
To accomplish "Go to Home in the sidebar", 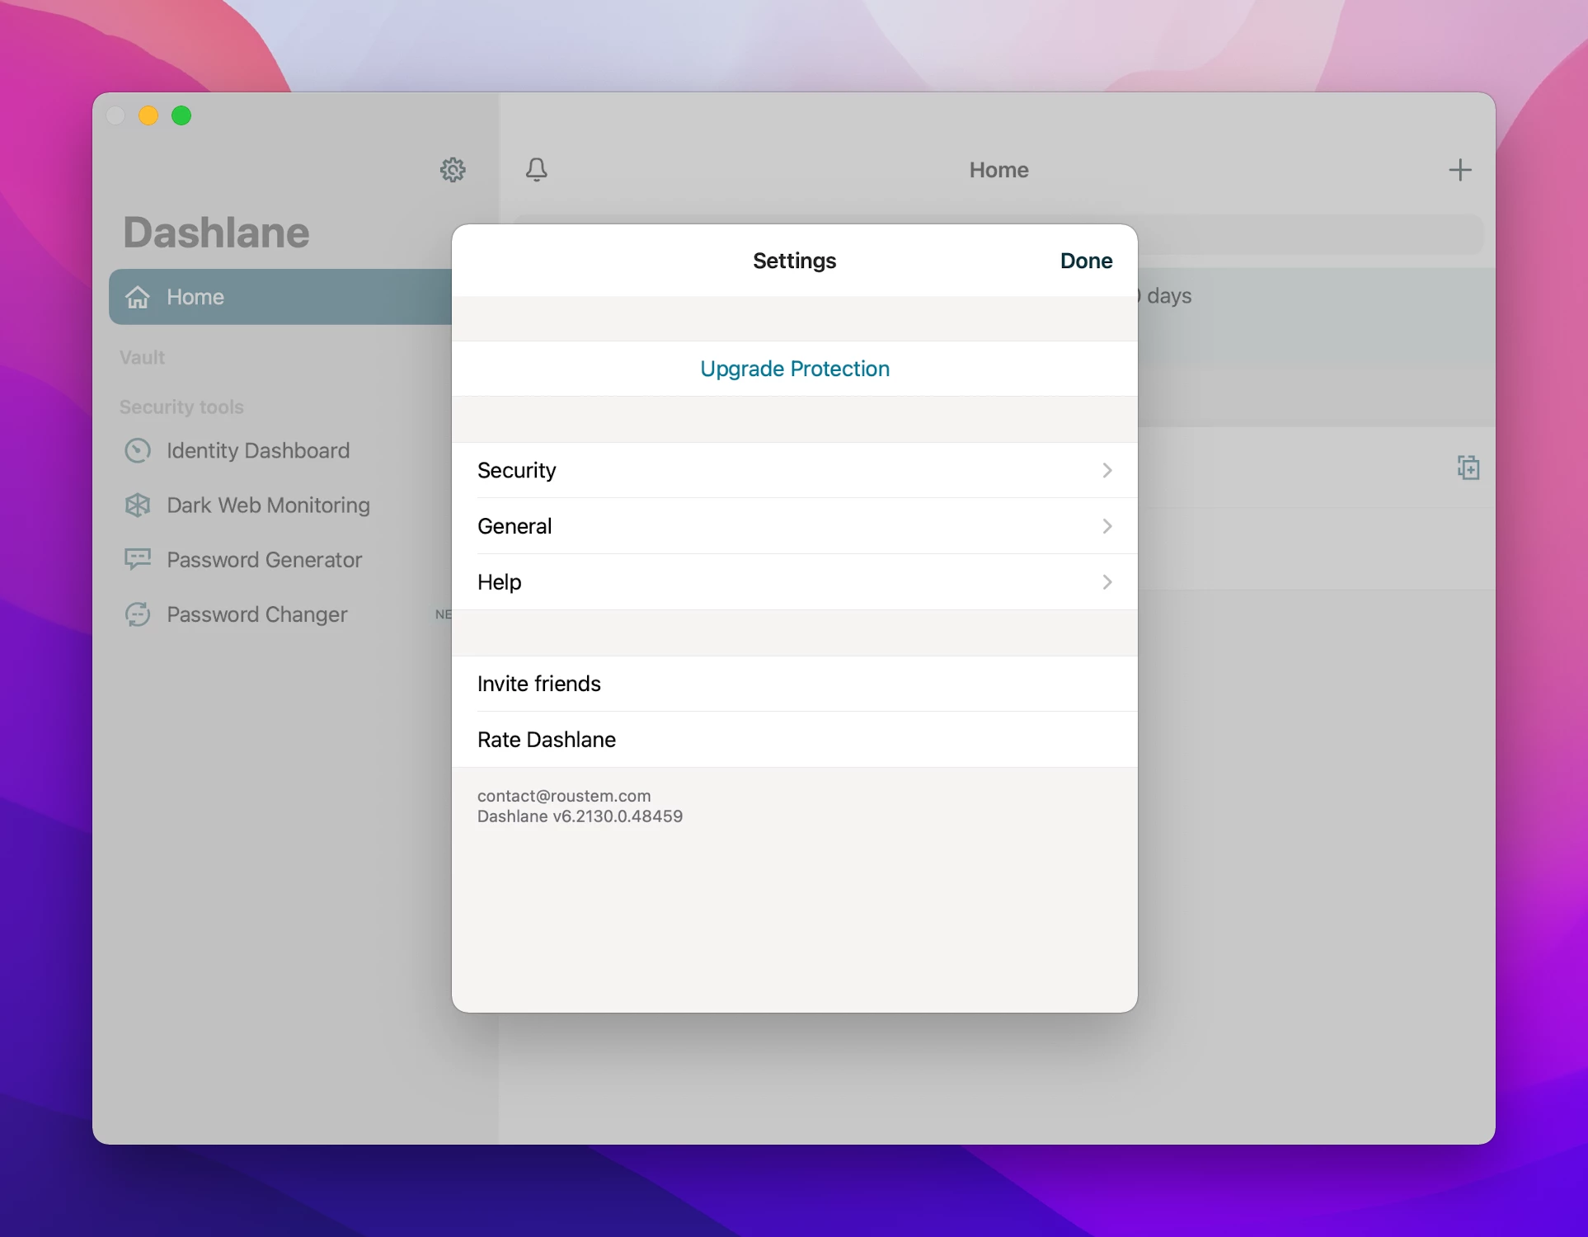I will [280, 297].
